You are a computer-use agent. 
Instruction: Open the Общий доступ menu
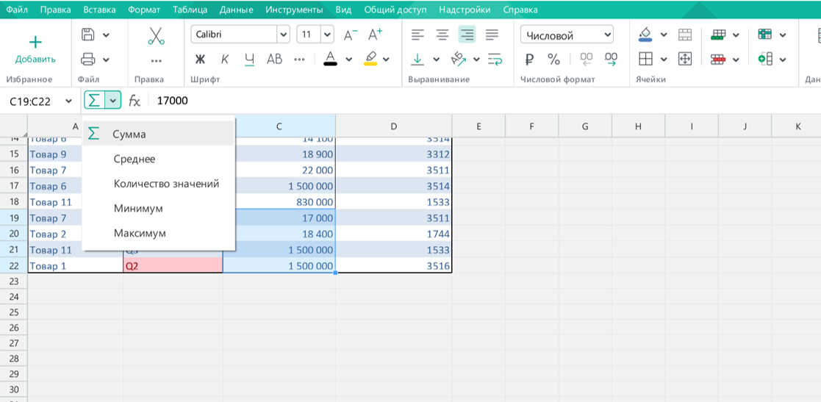[x=395, y=10]
